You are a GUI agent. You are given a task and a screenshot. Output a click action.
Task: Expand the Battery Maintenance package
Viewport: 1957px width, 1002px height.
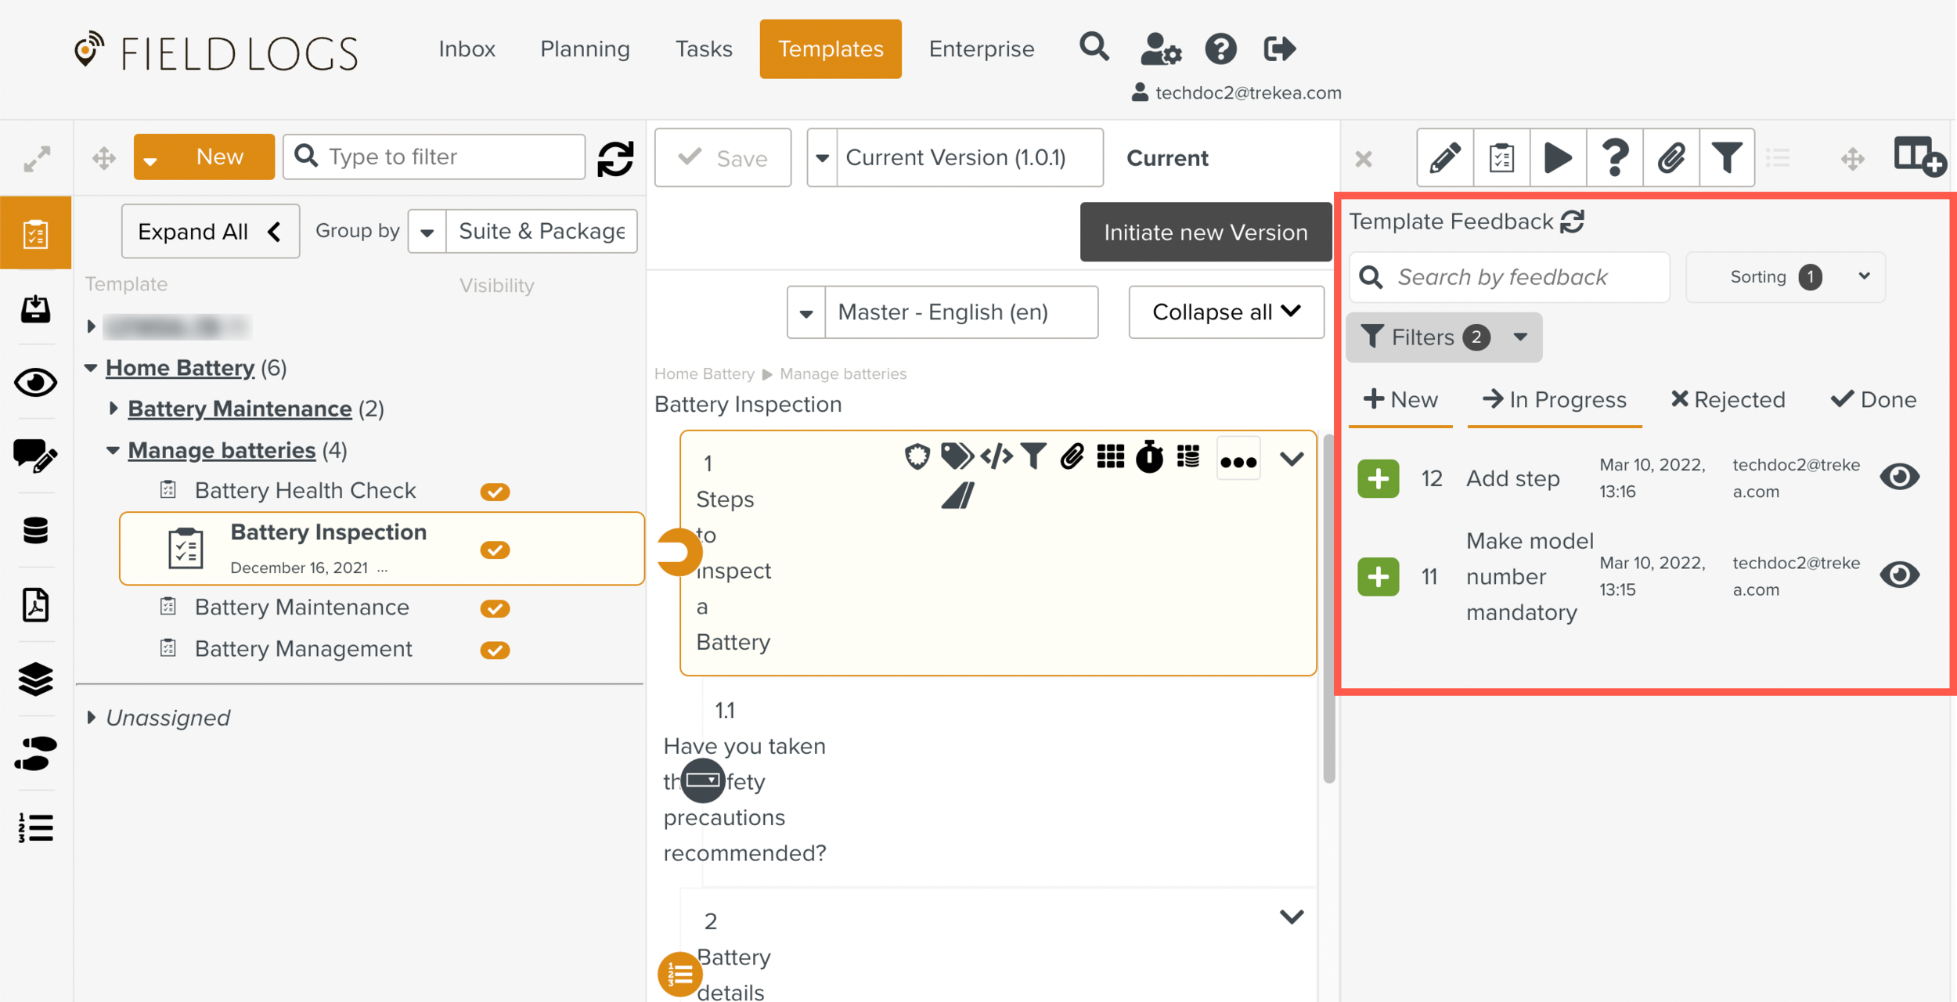click(114, 408)
